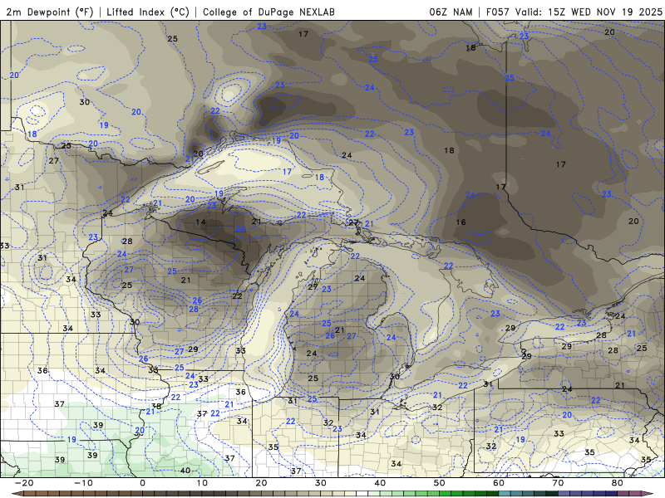Click the "70" colorbar tick label

click(x=558, y=483)
